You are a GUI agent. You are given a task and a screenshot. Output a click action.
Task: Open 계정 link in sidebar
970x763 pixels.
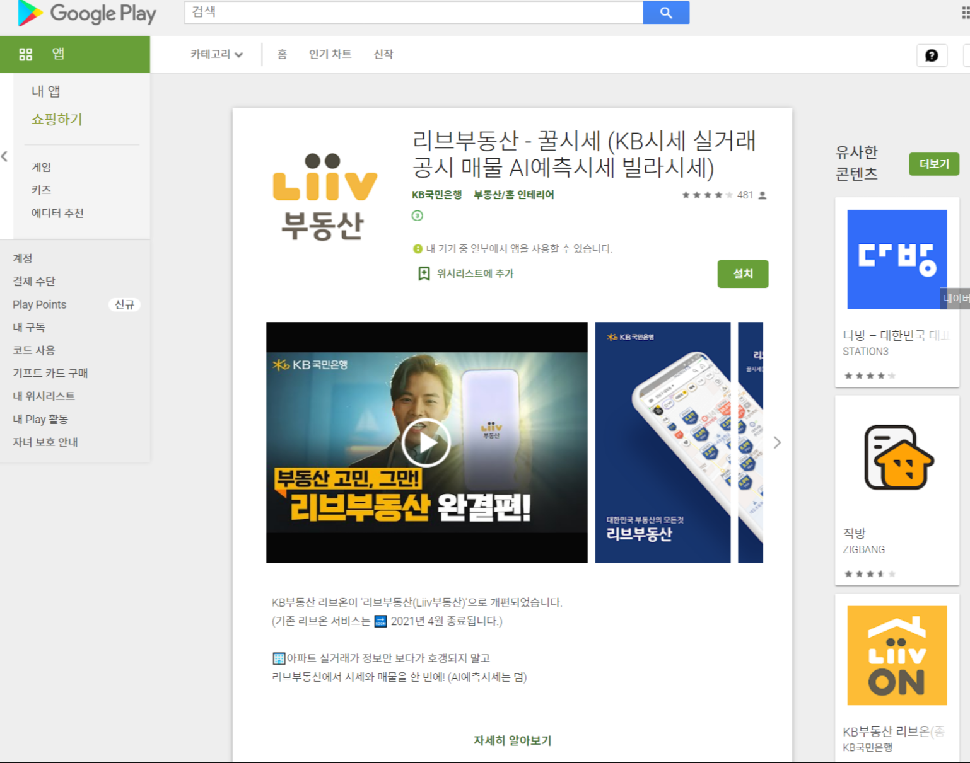point(23,258)
